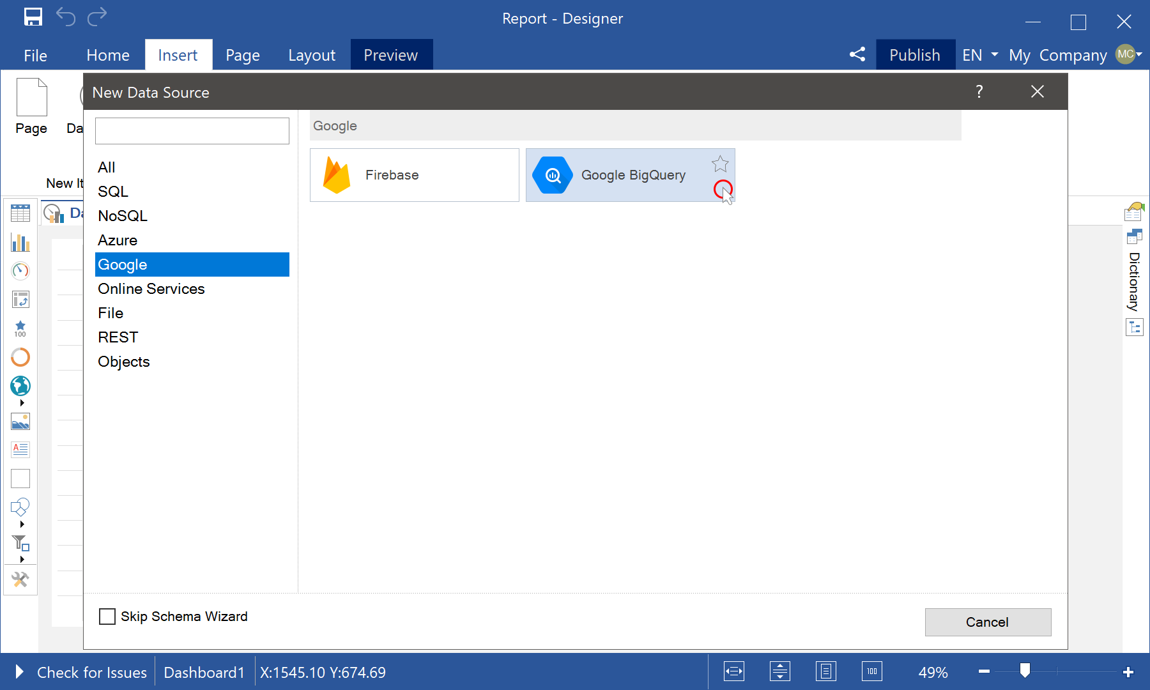This screenshot has height=690, width=1150.
Task: Click the Publish button
Action: (915, 55)
